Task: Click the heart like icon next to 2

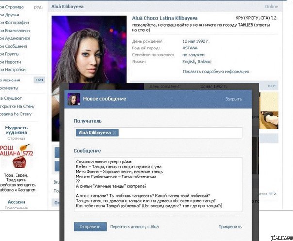Action: [x=270, y=194]
